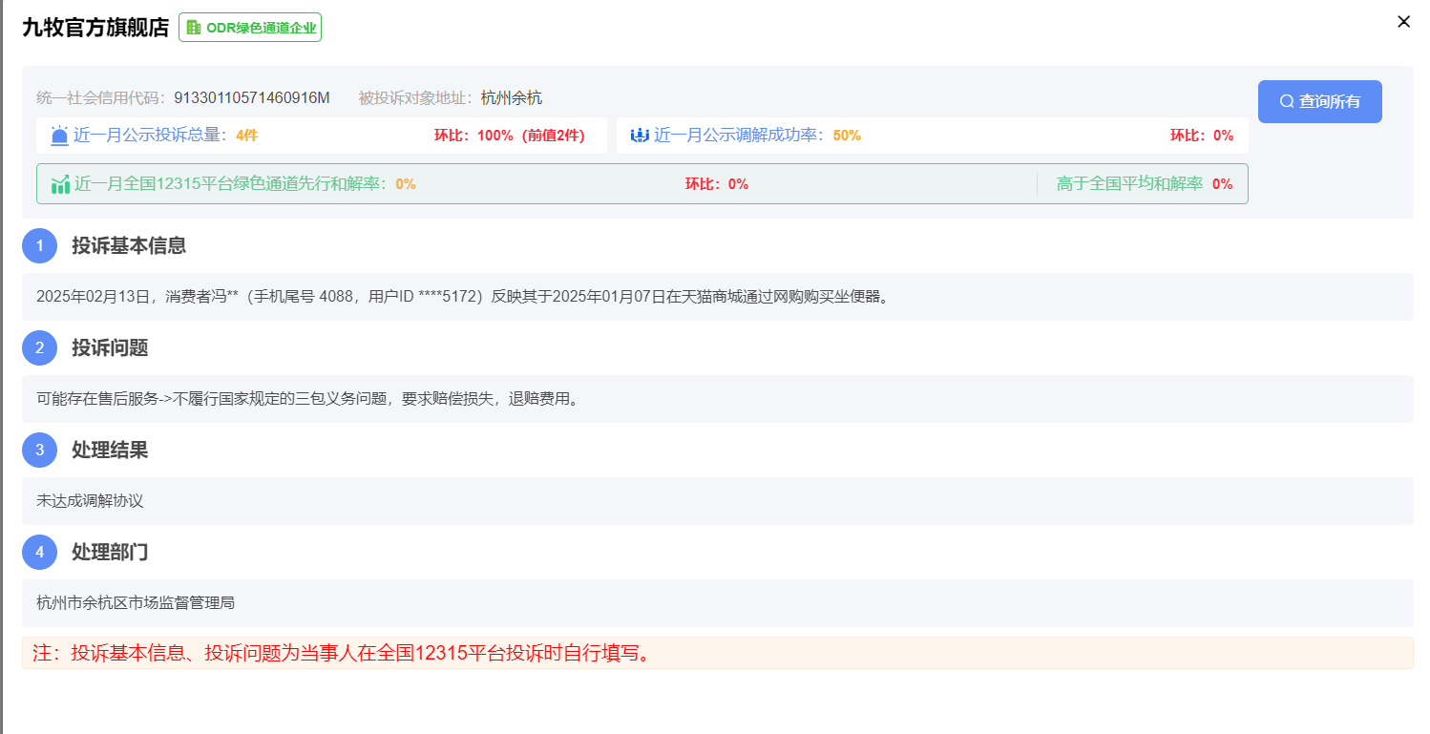Select the numbered circle 1 beside 投诉基本信息
Image resolution: width=1430 pixels, height=734 pixels.
(x=39, y=245)
